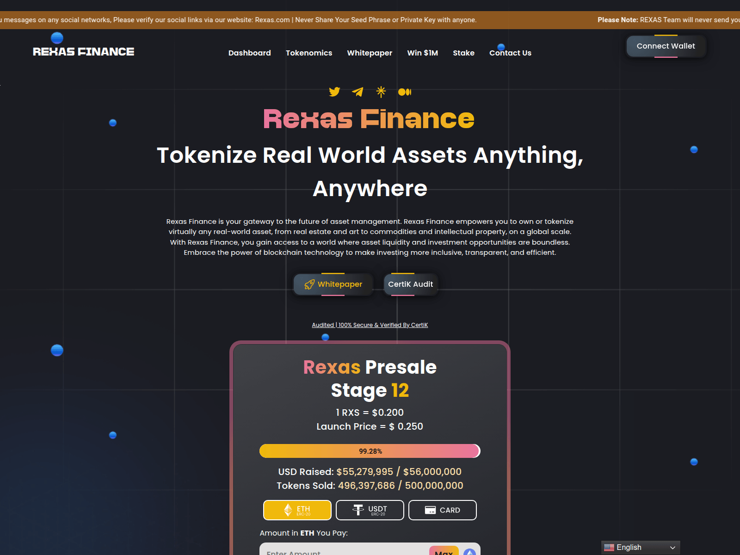Screen dimensions: 740x555
Task: Select ETH ERC-20 payment method
Action: point(297,510)
